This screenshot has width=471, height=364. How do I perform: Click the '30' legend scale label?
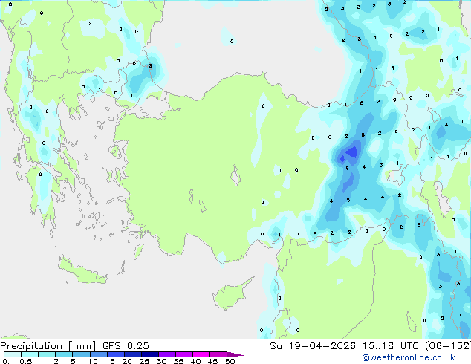(161, 361)
